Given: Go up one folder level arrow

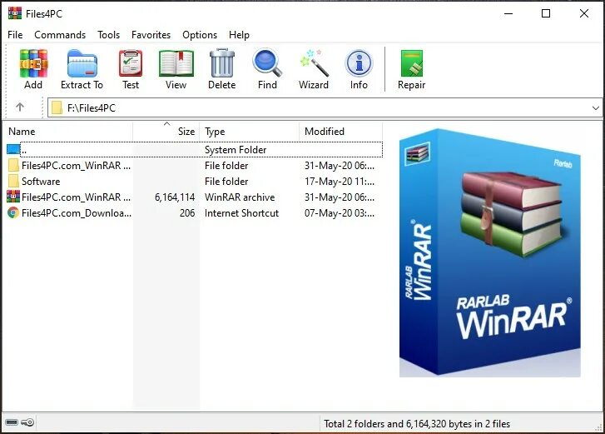Looking at the screenshot, I should click(x=20, y=107).
